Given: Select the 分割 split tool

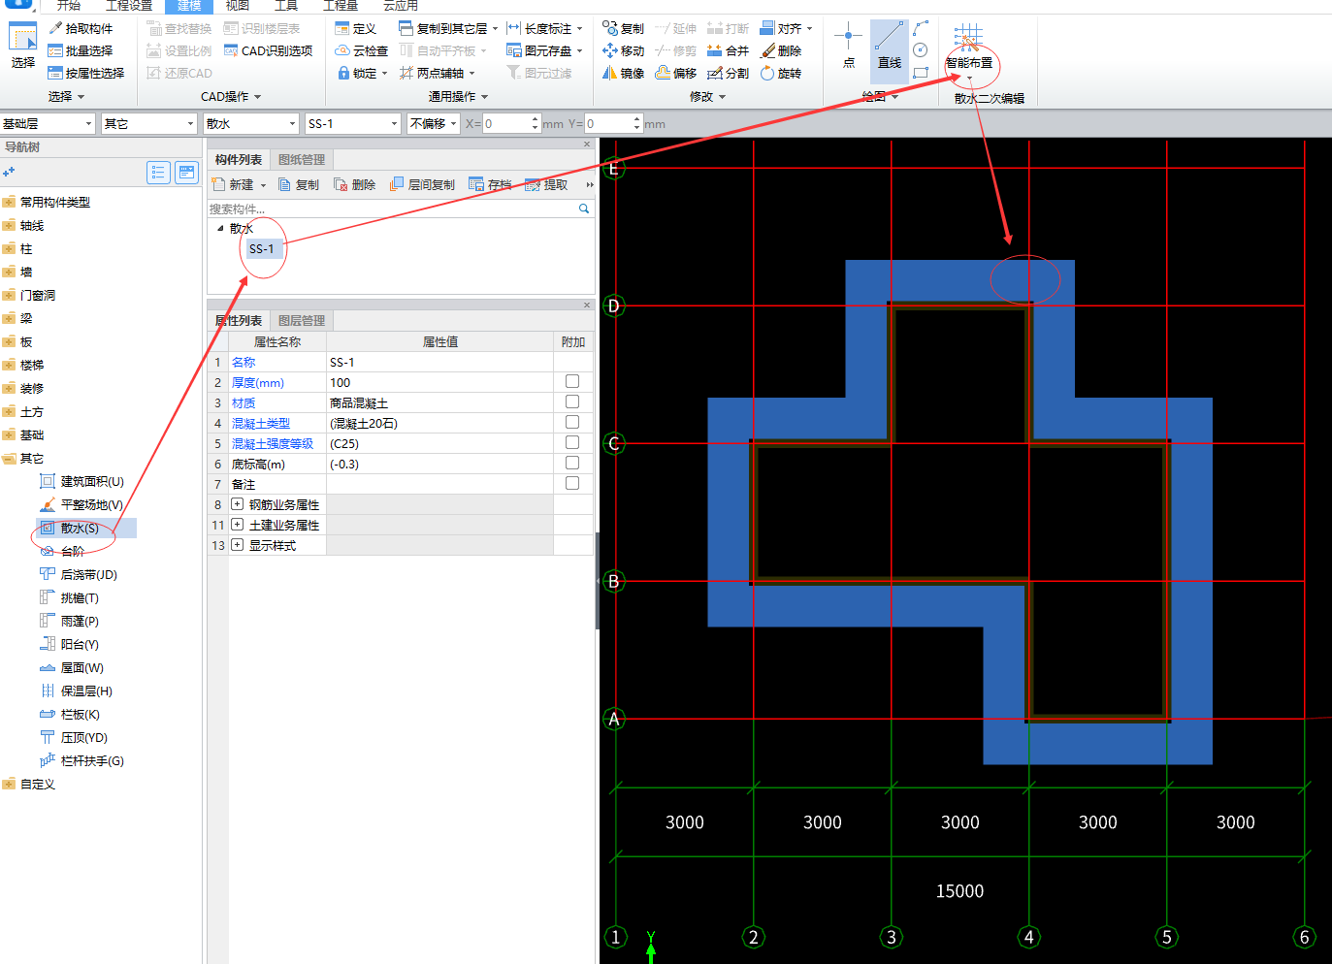Looking at the screenshot, I should pyautogui.click(x=729, y=73).
